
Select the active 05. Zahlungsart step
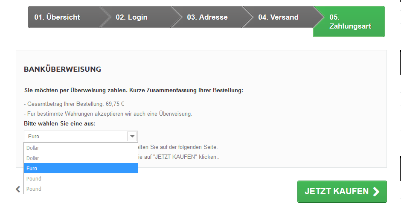pyautogui.click(x=350, y=22)
